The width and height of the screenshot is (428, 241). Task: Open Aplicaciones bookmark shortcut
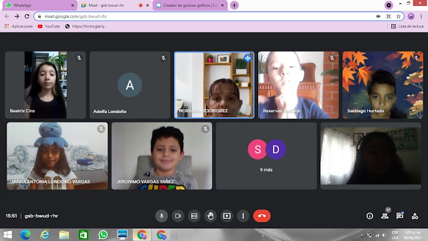[19, 26]
